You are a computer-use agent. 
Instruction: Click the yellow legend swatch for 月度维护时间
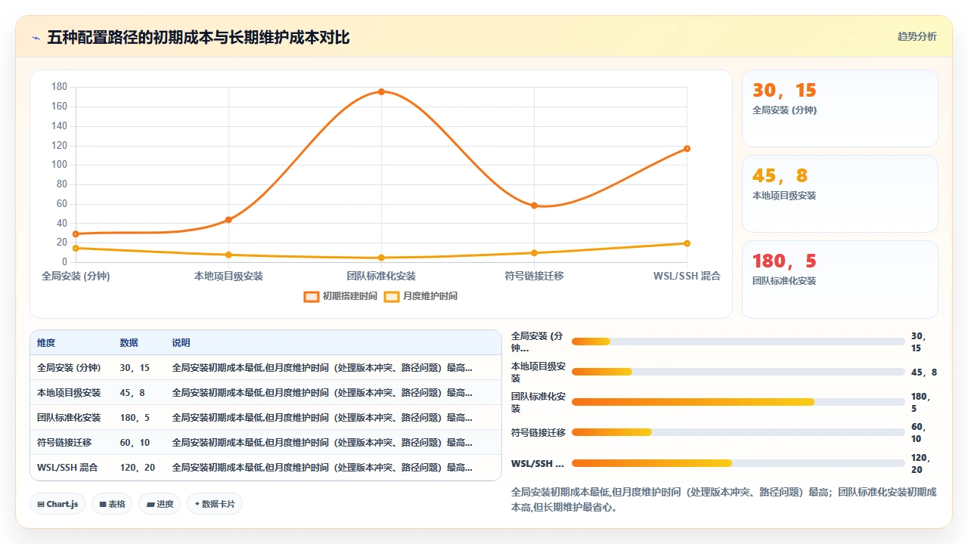pos(391,296)
